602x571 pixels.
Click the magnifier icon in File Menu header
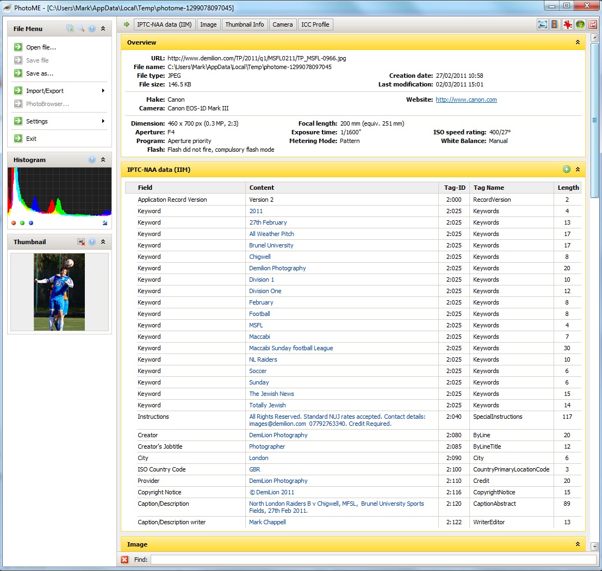pyautogui.click(x=80, y=29)
